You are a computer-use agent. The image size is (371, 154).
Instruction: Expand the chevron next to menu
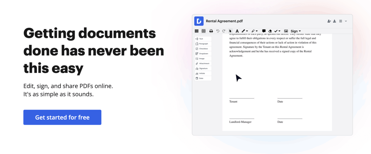click(346, 21)
